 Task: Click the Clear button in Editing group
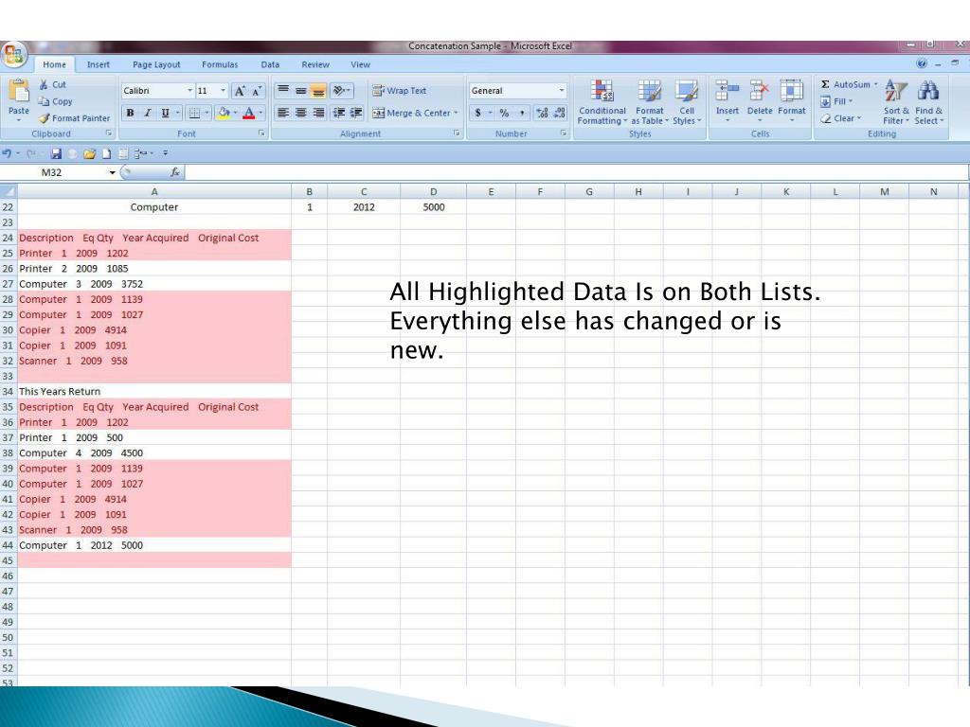(x=841, y=118)
